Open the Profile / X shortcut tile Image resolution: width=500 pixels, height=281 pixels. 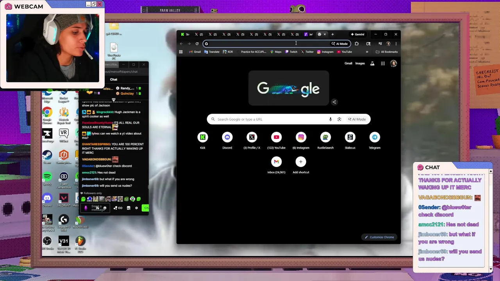(252, 140)
